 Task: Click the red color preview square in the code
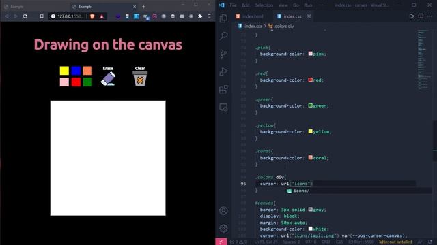tap(310, 80)
